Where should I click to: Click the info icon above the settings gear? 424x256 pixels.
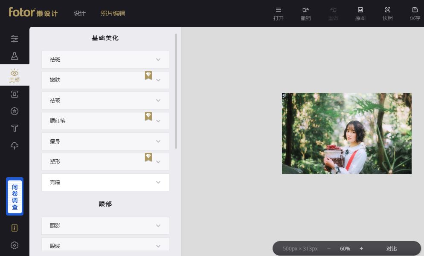click(x=15, y=228)
